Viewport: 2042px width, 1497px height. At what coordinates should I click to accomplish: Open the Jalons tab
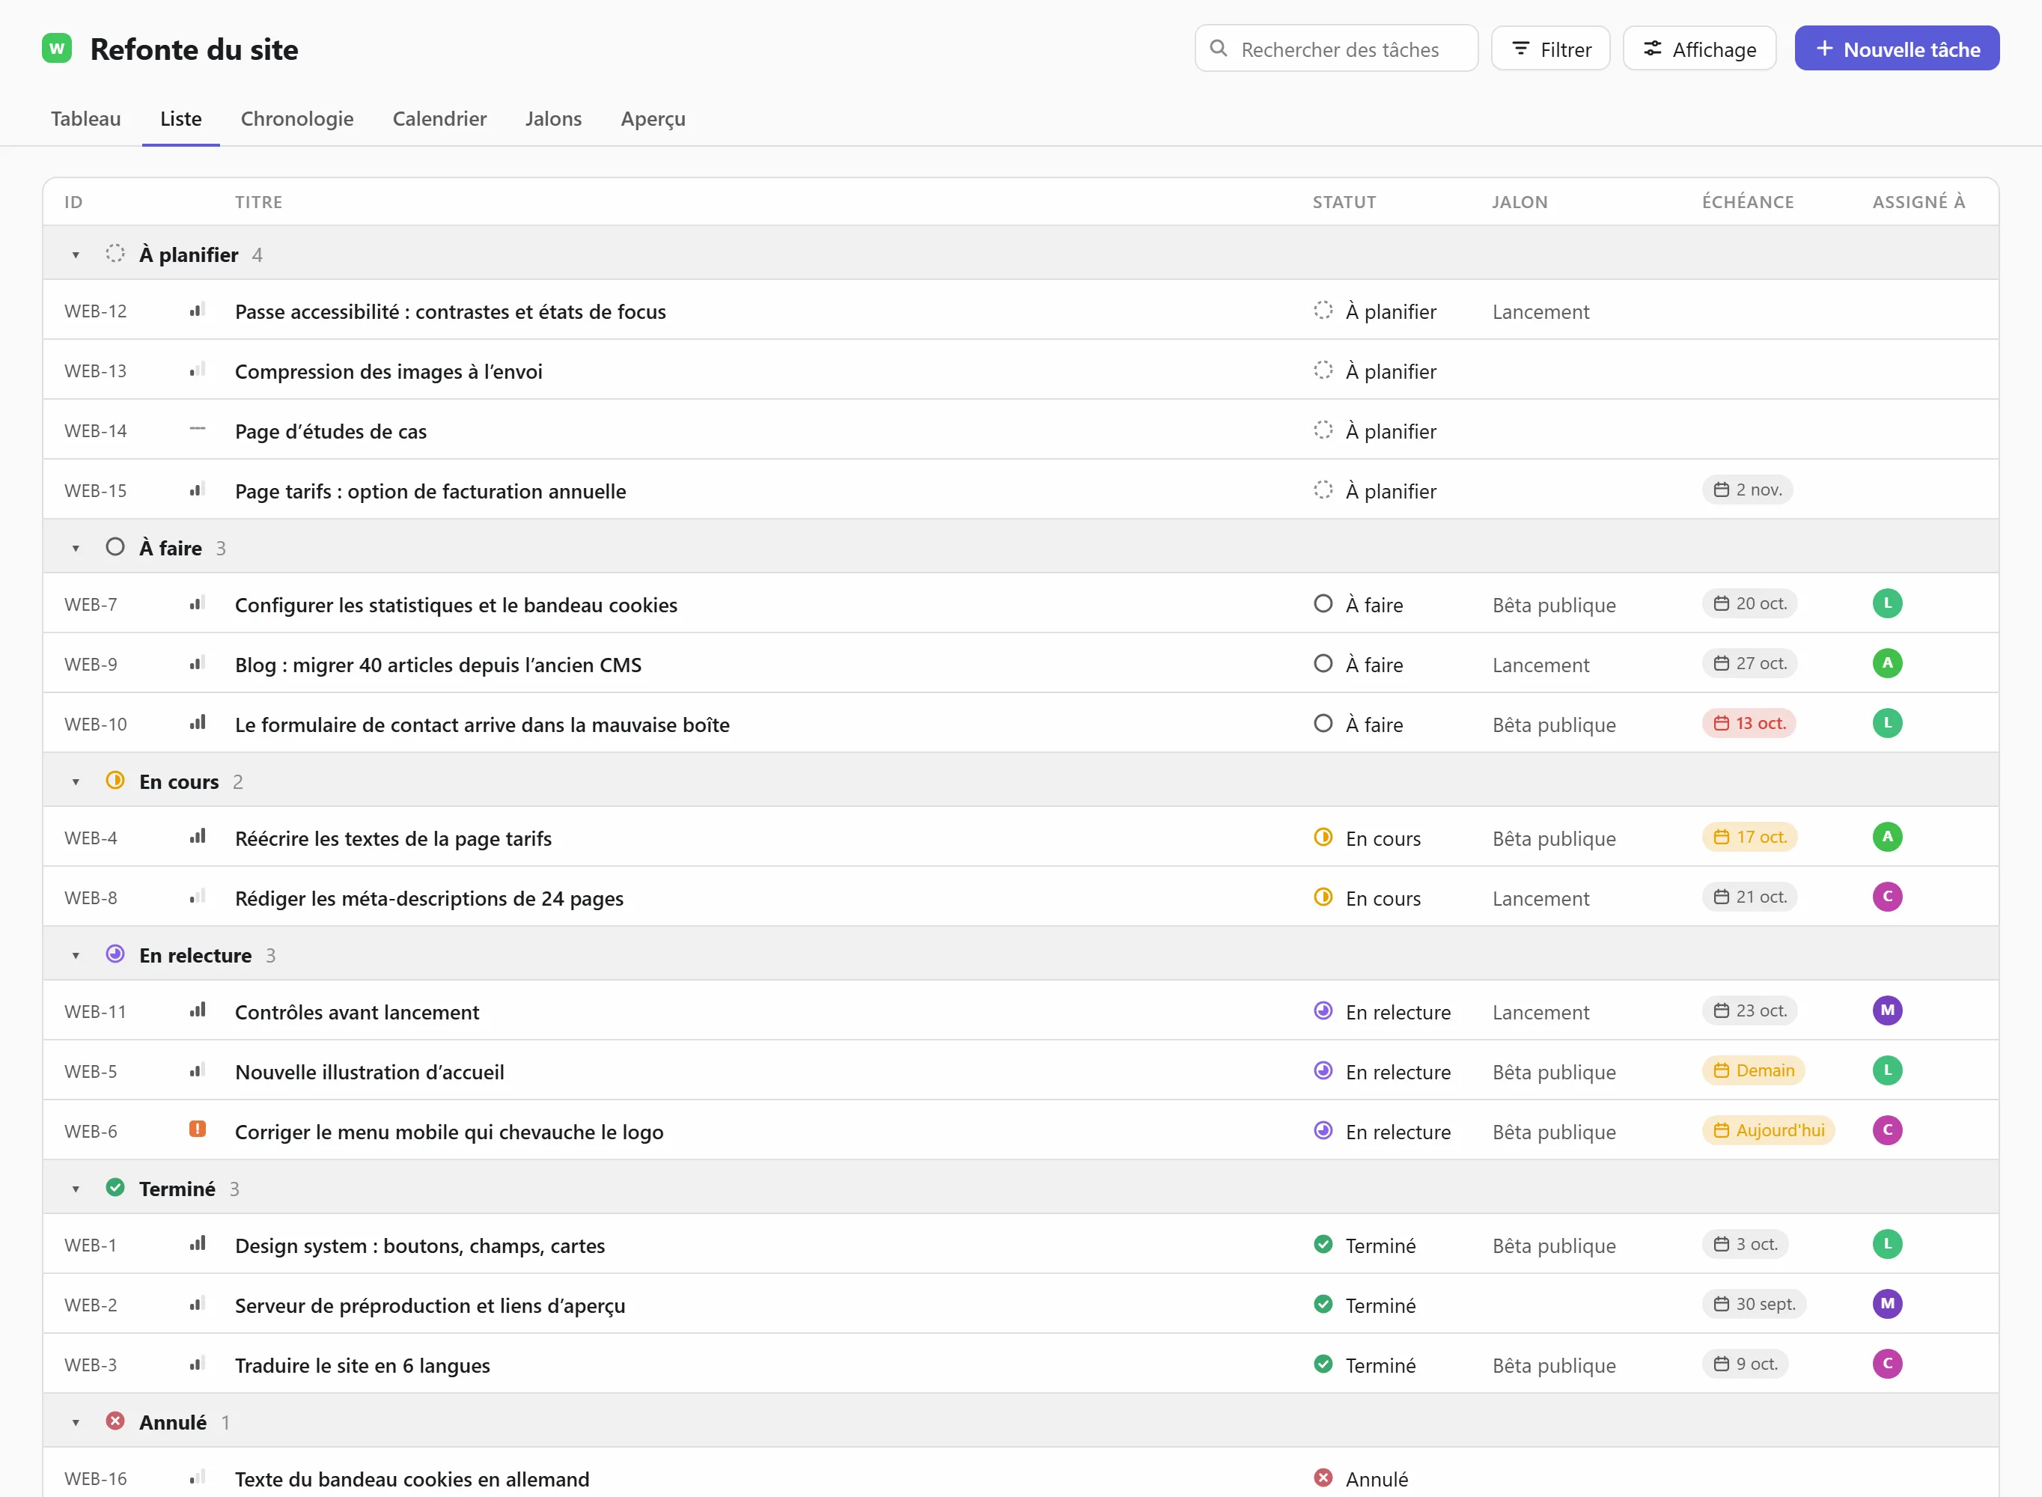coord(553,119)
